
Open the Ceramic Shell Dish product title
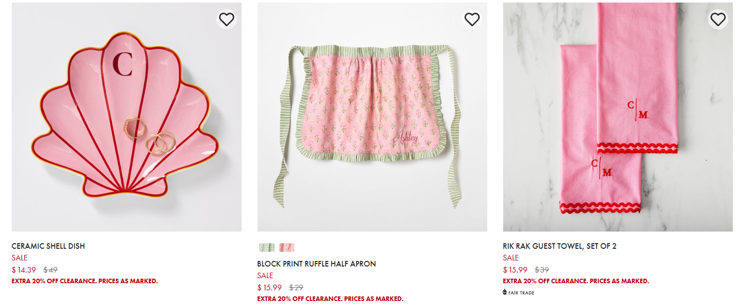48,246
